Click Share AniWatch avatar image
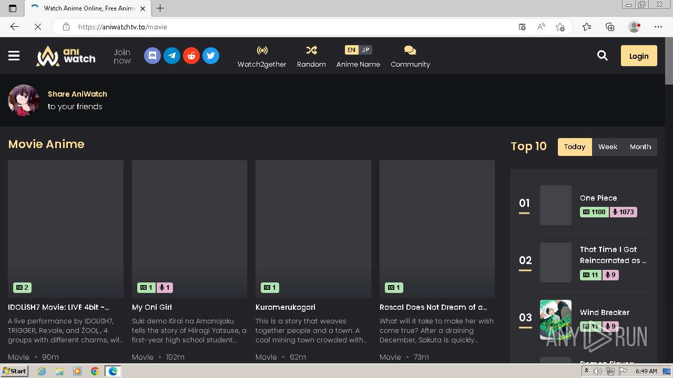Viewport: 673px width, 378px height. coord(24,100)
